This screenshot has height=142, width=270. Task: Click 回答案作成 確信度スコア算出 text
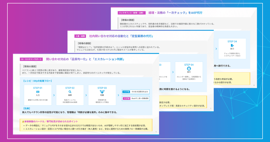coord(102,101)
